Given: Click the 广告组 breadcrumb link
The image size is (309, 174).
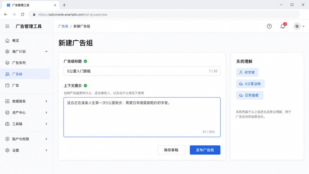Looking at the screenshot, I should 63,26.
